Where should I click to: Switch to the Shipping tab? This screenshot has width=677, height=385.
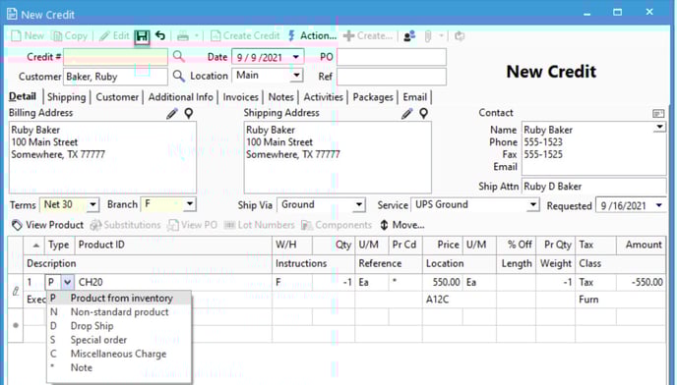67,97
